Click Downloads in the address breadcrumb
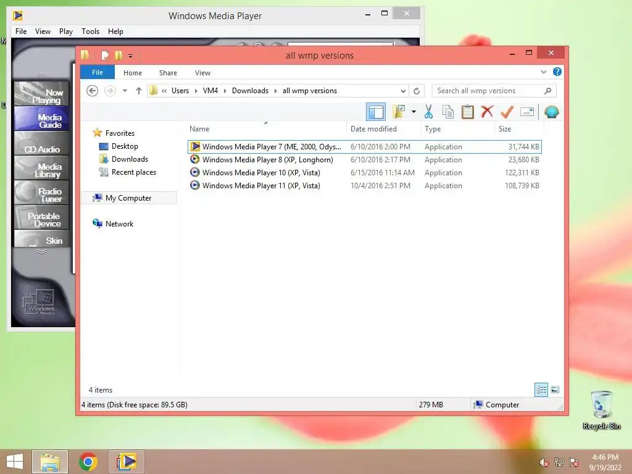This screenshot has height=474, width=632. [x=250, y=91]
